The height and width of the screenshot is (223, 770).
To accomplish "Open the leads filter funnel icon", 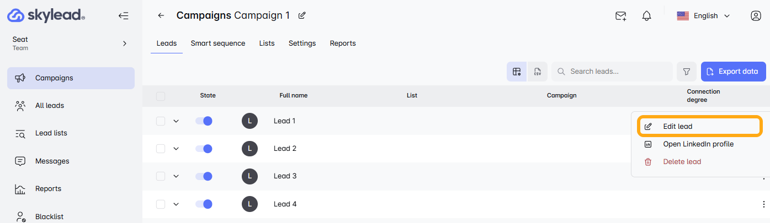I will click(687, 72).
